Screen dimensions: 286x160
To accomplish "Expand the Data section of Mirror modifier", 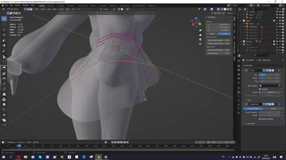I will click(x=249, y=100).
